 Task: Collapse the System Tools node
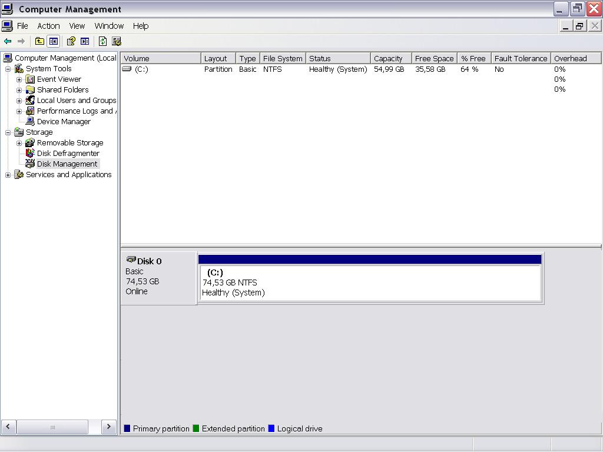point(8,69)
